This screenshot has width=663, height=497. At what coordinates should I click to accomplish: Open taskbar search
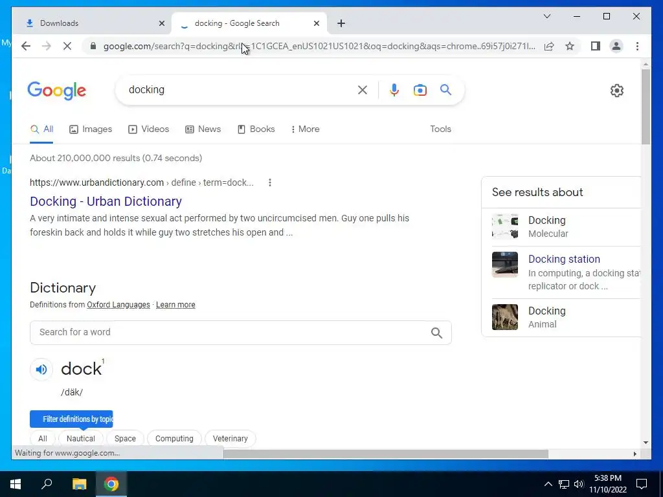pos(47,484)
